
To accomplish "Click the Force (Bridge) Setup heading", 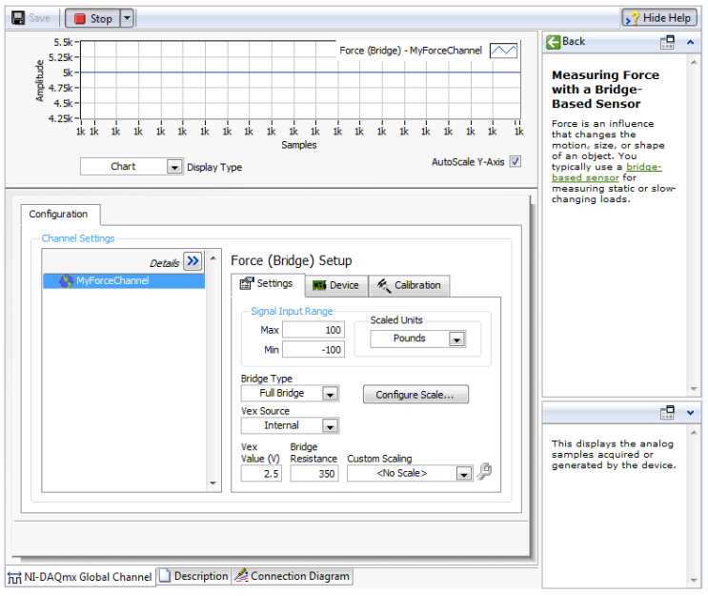I will point(292,260).
